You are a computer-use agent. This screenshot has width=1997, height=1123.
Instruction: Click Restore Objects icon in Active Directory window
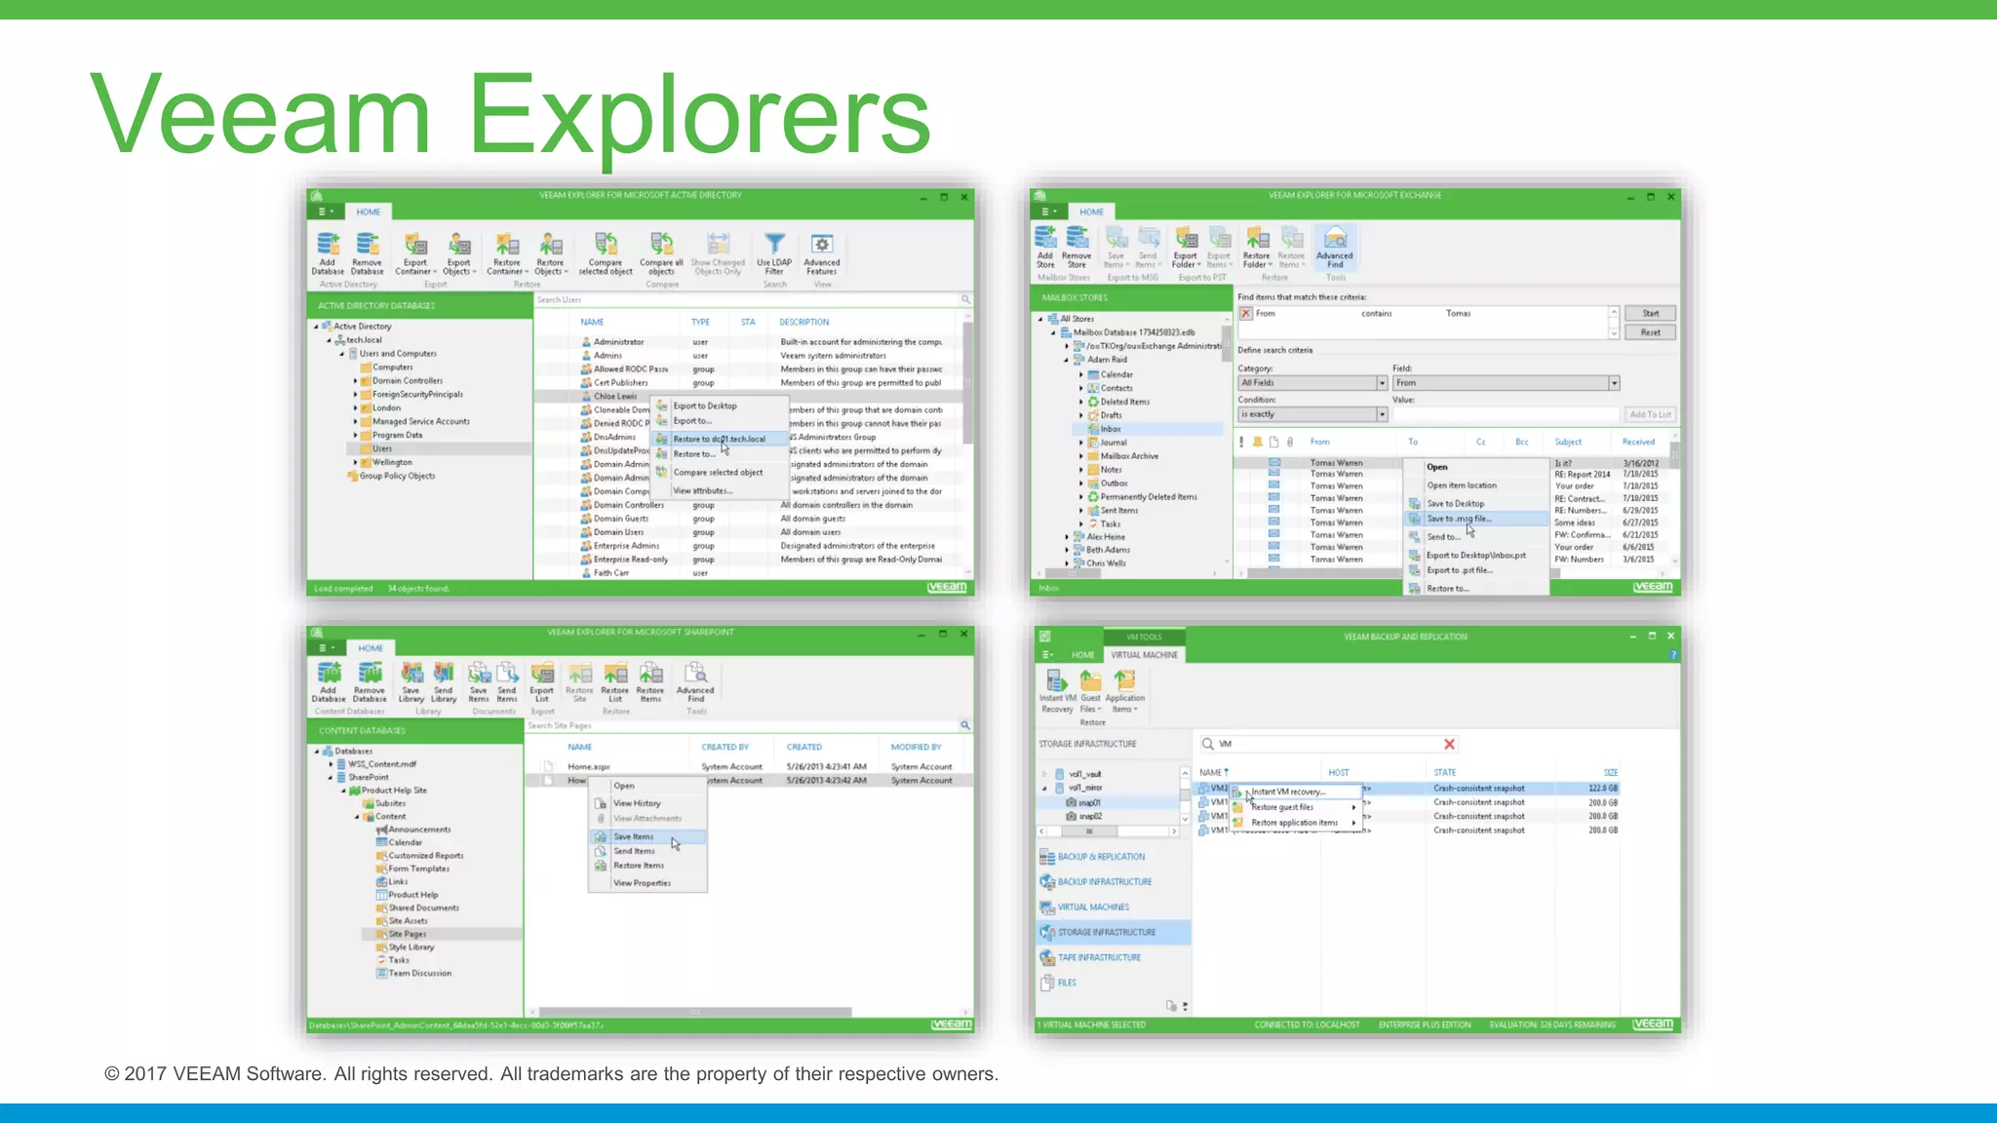click(x=551, y=253)
